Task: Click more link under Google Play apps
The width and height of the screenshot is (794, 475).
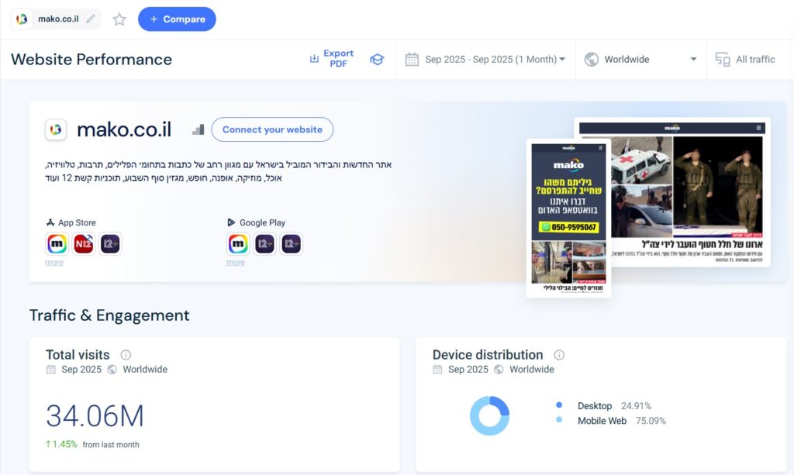Action: click(236, 263)
